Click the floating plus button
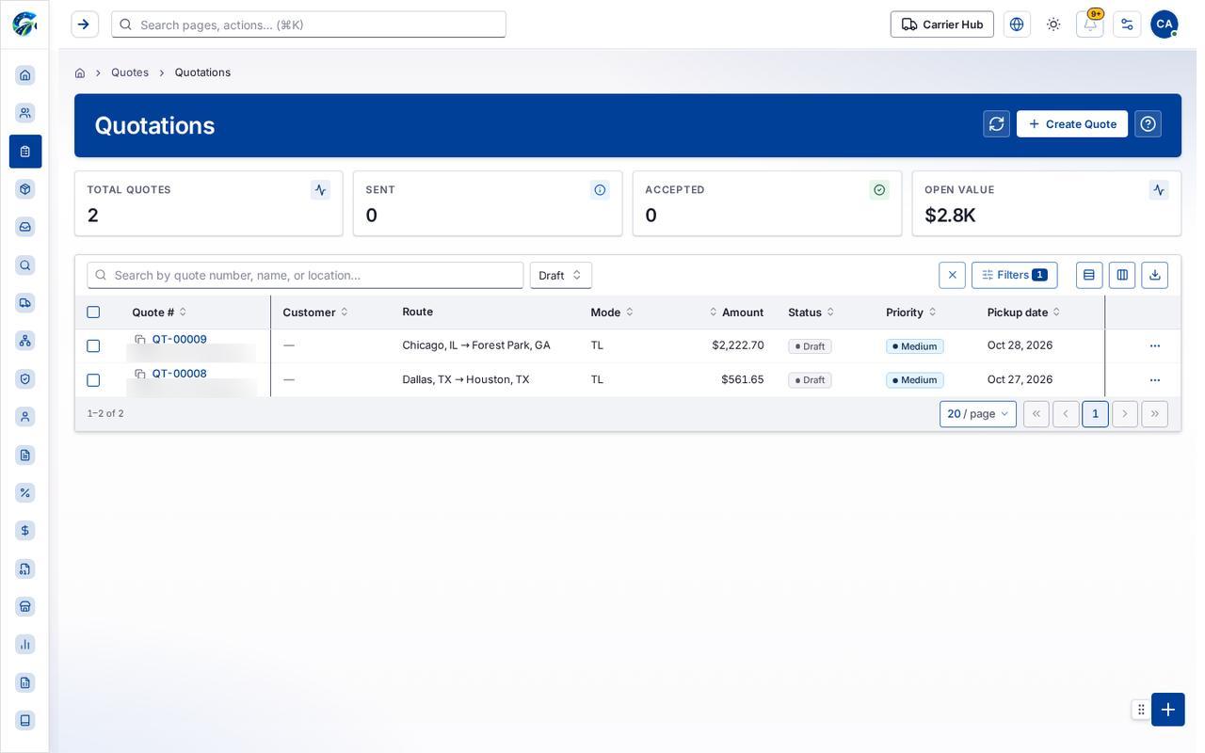Screen dimensions: 1205x753 pyautogui.click(x=1168, y=710)
